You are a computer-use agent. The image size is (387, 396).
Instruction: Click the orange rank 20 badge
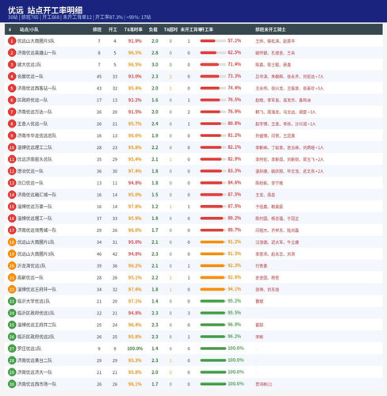click(x=12, y=266)
